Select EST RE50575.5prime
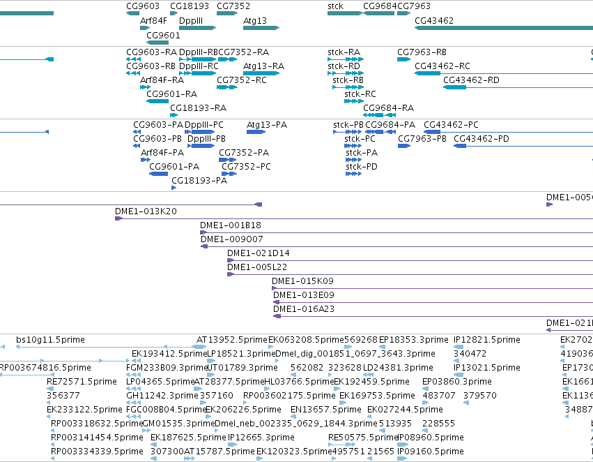593x462 pixels. (x=362, y=438)
